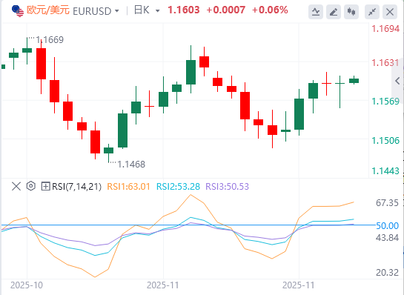Click the plus box beside RSI
This screenshot has width=404, height=295.
coord(45,186)
